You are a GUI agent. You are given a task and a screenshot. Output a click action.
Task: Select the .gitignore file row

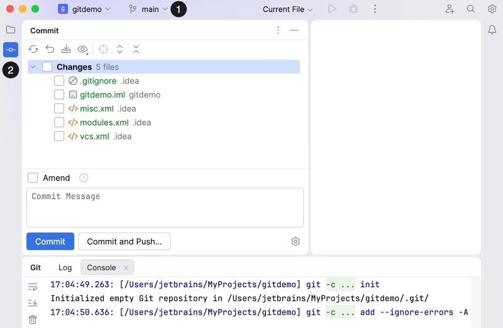pos(163,80)
